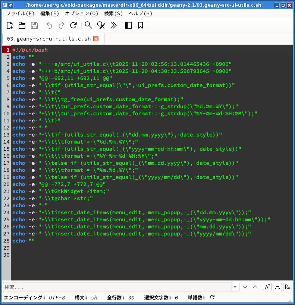Save the file with floppy disk icon
This screenshot has height=305, width=295.
[x=34, y=25]
